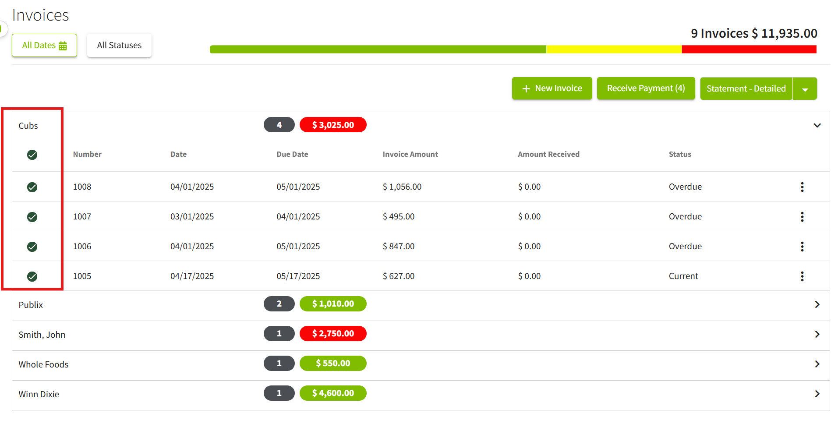Sort by the Status column header
The image size is (831, 438).
pos(680,154)
